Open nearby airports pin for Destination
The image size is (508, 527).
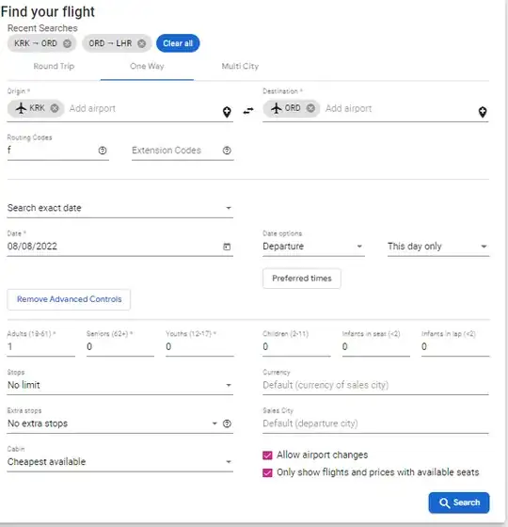coord(483,112)
